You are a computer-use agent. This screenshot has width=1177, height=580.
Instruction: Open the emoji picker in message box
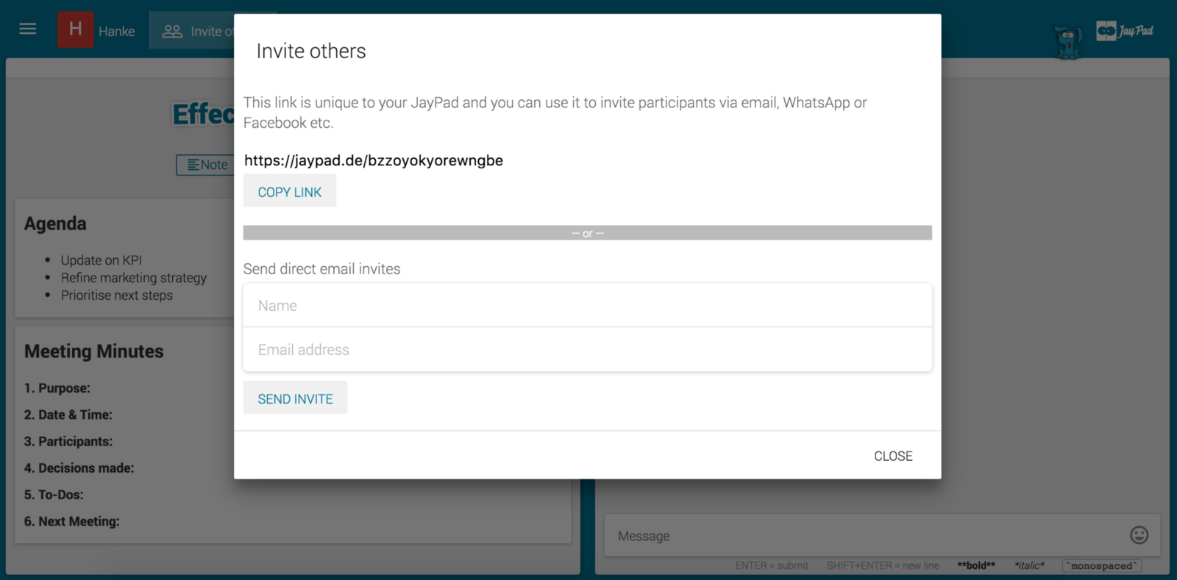[1139, 535]
